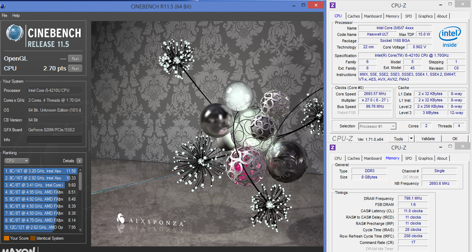The image size is (472, 252).
Task: Click the Cinebench title bar app icon
Action: point(2,6)
